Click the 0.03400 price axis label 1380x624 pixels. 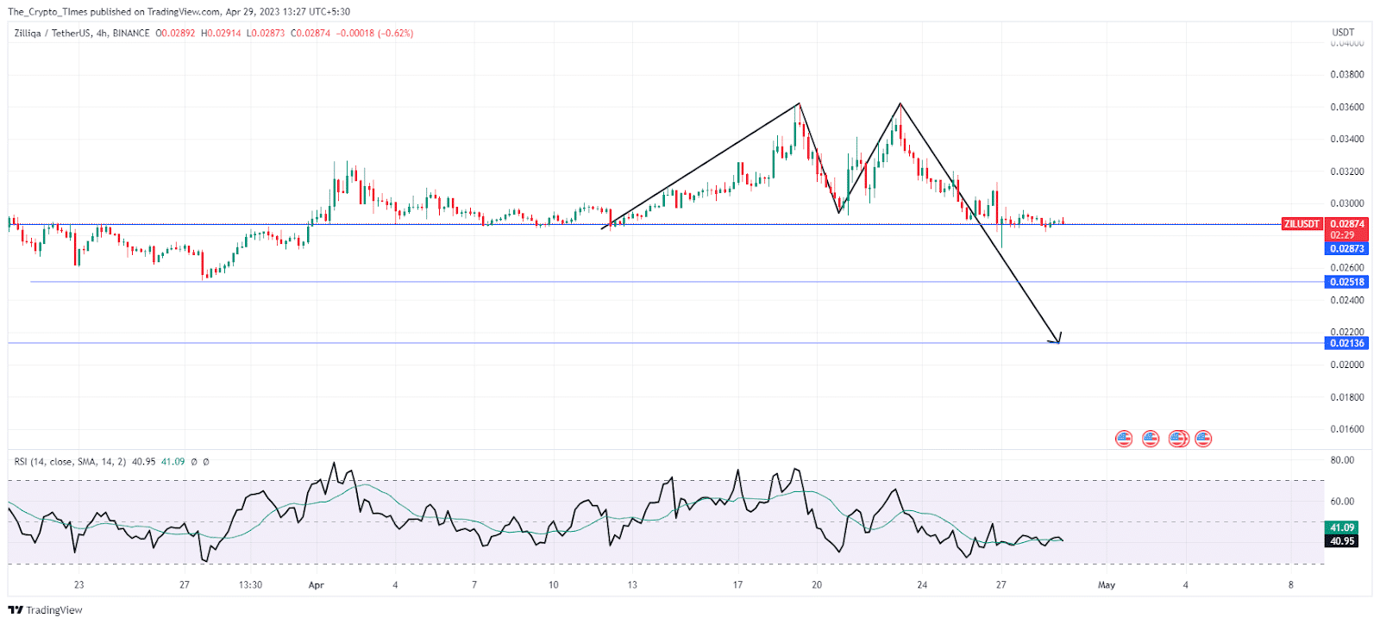[x=1347, y=140]
